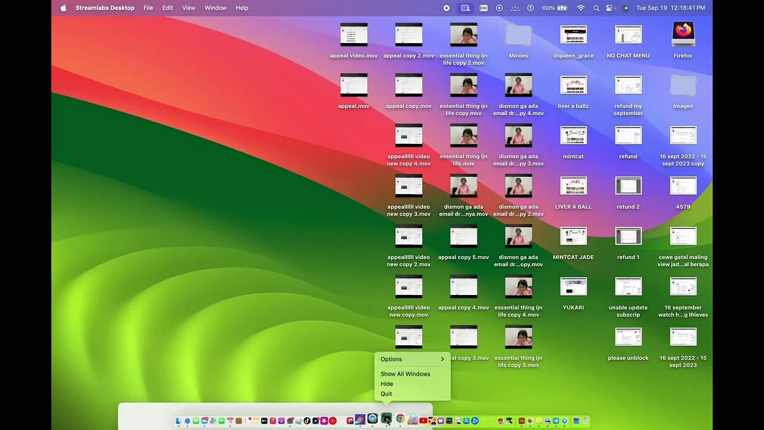Viewport: 764px width, 430px height.
Task: Click the screen recording stop icon in menu bar
Action: (446, 8)
